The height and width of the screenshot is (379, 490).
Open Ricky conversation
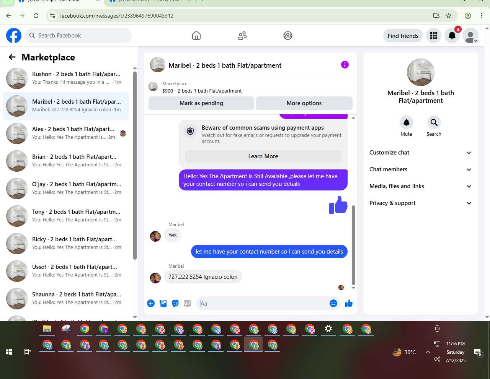(66, 244)
